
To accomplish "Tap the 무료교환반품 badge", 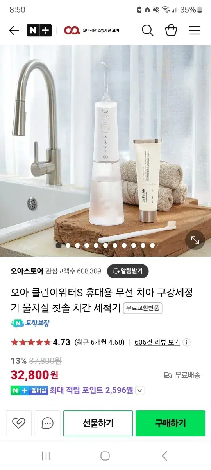I will tap(143, 308).
